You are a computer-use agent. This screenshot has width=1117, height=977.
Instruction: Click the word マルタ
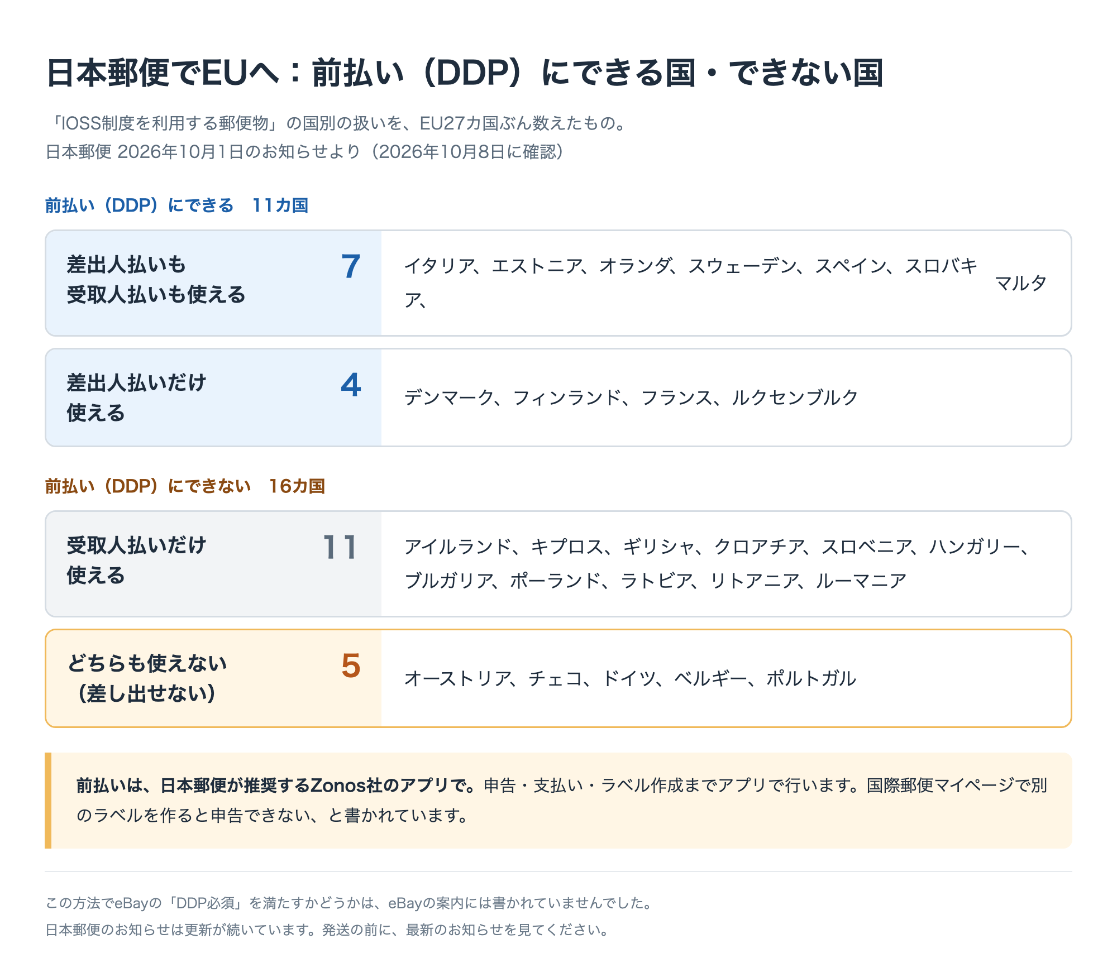click(1021, 283)
